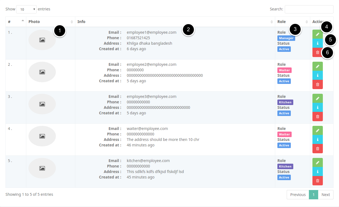Viewport: 339px width, 207px height.
Task: Click photo placeholder of waiter@employee.com
Action: point(42,136)
